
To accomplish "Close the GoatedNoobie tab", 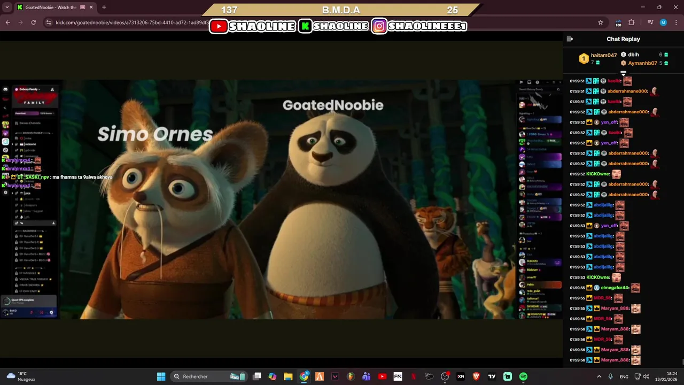I will pos(91,7).
